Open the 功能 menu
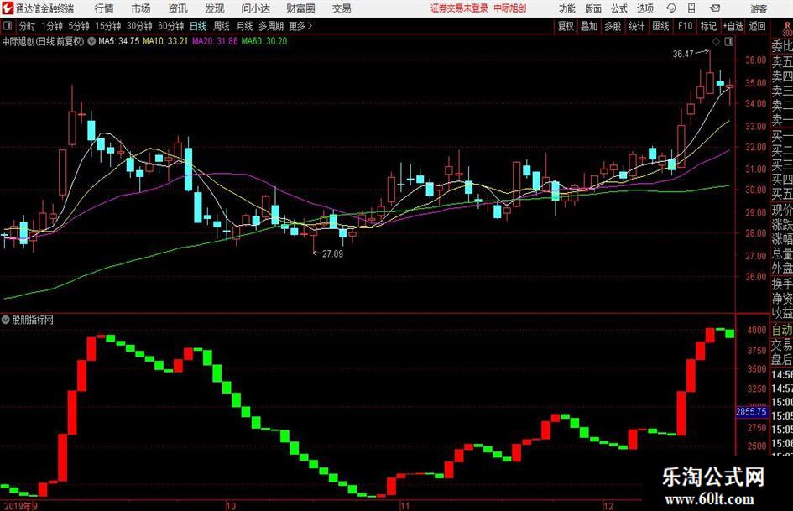 pos(567,8)
